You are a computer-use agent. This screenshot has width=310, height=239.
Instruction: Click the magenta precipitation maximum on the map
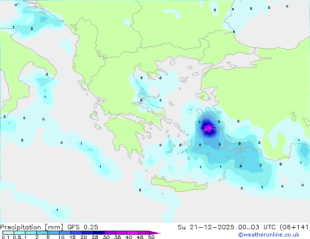pyautogui.click(x=208, y=128)
